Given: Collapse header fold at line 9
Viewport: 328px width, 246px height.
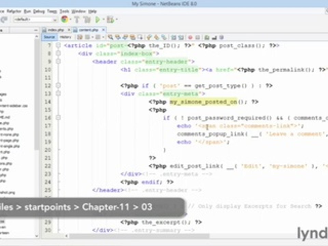Looking at the screenshot, I should [58, 61].
